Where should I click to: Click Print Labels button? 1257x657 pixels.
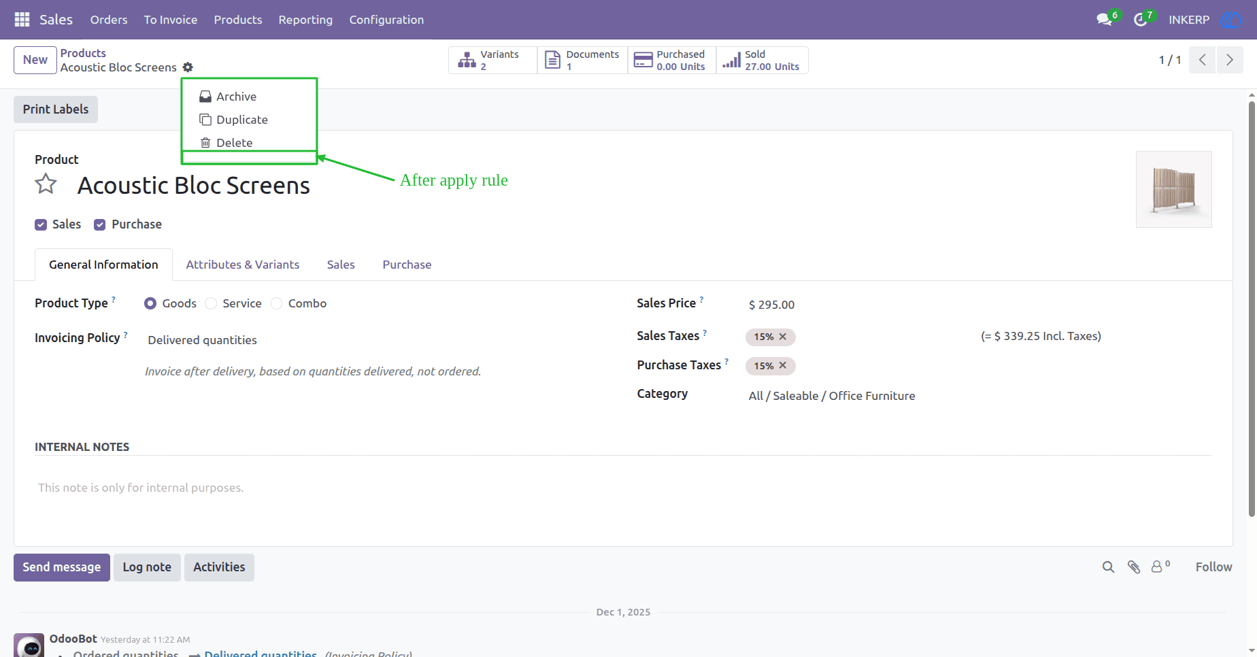coord(56,109)
